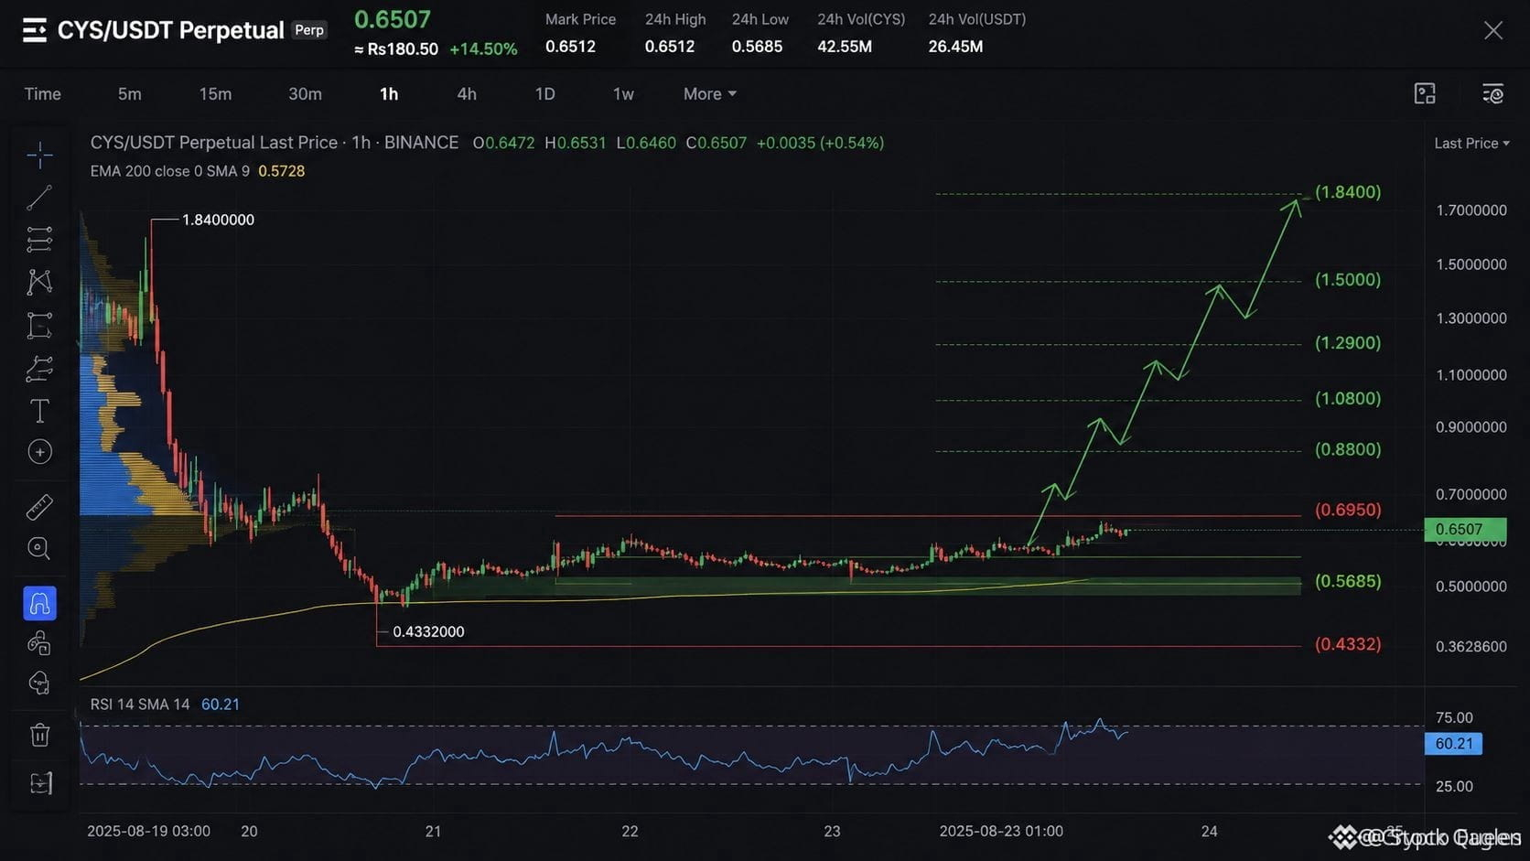Click the 24h Vol(USDT) value 26.45M
This screenshot has width=1530, height=861.
(955, 47)
